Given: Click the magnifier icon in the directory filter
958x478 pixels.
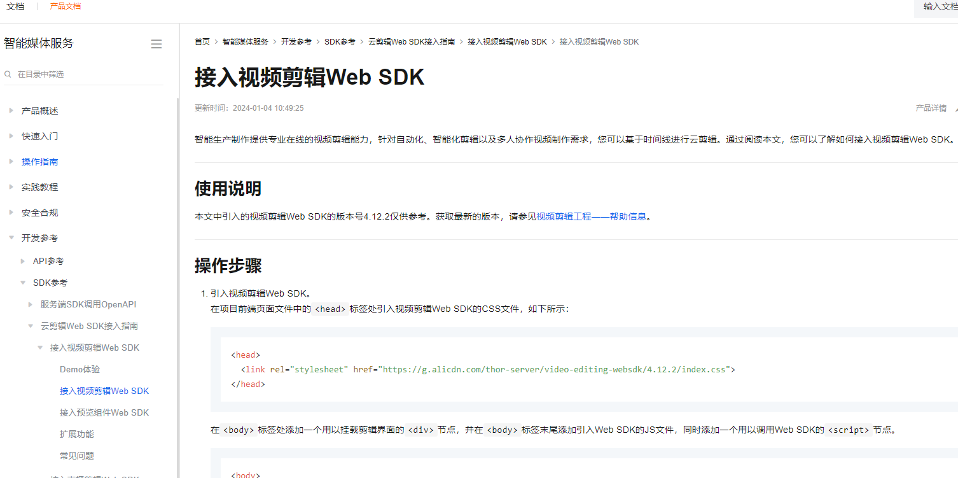Looking at the screenshot, I should [8, 74].
